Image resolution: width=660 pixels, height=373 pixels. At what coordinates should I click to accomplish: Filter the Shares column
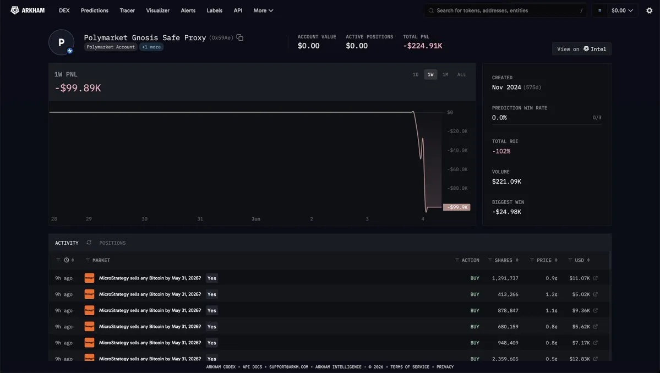[490, 260]
